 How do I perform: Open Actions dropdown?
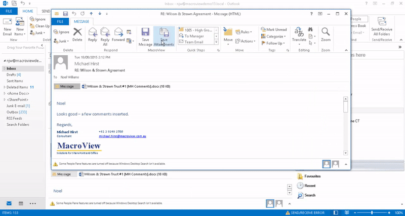245,41
